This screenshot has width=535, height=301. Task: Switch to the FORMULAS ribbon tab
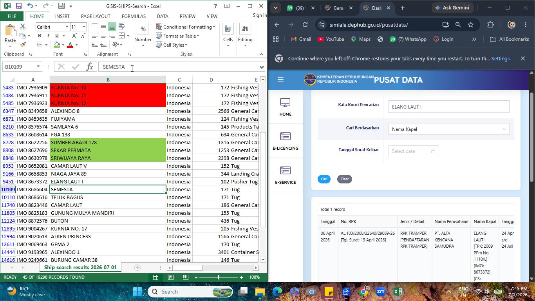click(134, 16)
